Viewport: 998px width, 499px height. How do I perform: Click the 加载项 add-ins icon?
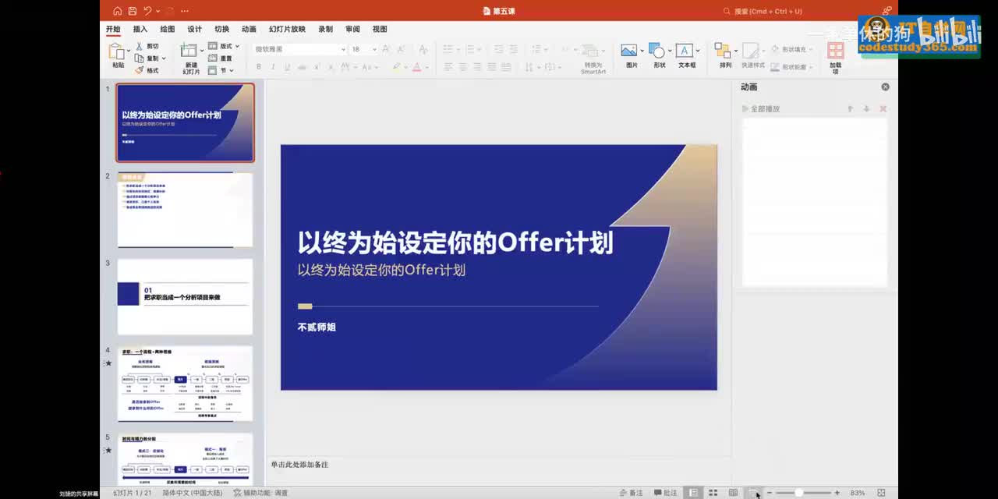836,51
